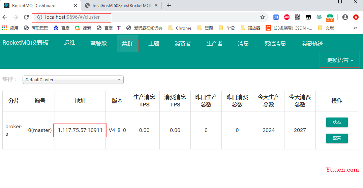Show more bookmarks with the double chevron
Image resolution: width=363 pixels, height=188 pixels.
[x=355, y=28]
